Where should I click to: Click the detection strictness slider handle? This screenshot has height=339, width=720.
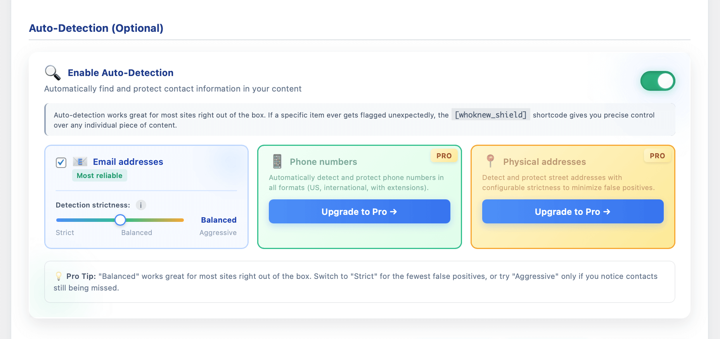(120, 220)
